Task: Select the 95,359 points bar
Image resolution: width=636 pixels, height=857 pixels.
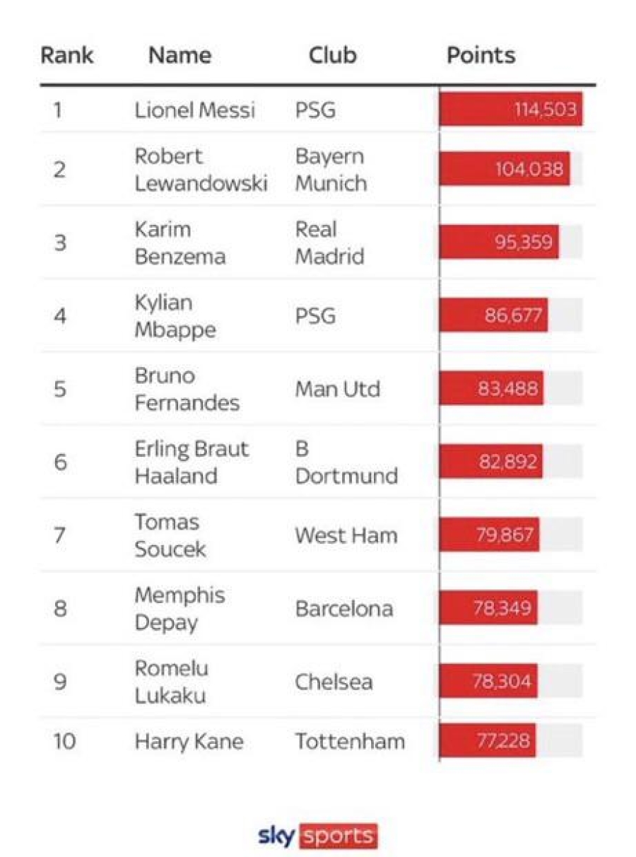Action: (499, 243)
